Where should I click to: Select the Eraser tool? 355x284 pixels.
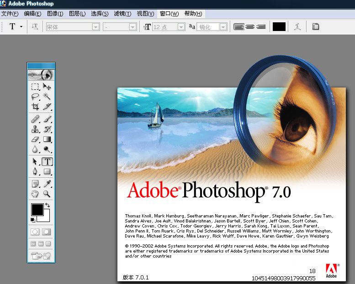point(35,139)
